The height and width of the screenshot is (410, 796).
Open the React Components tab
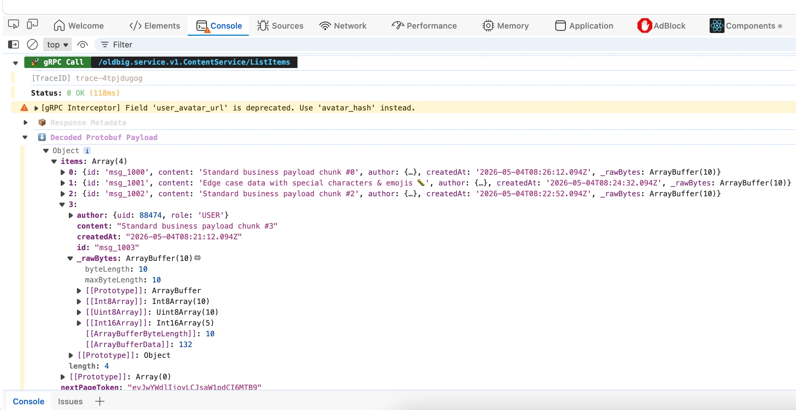pos(746,26)
